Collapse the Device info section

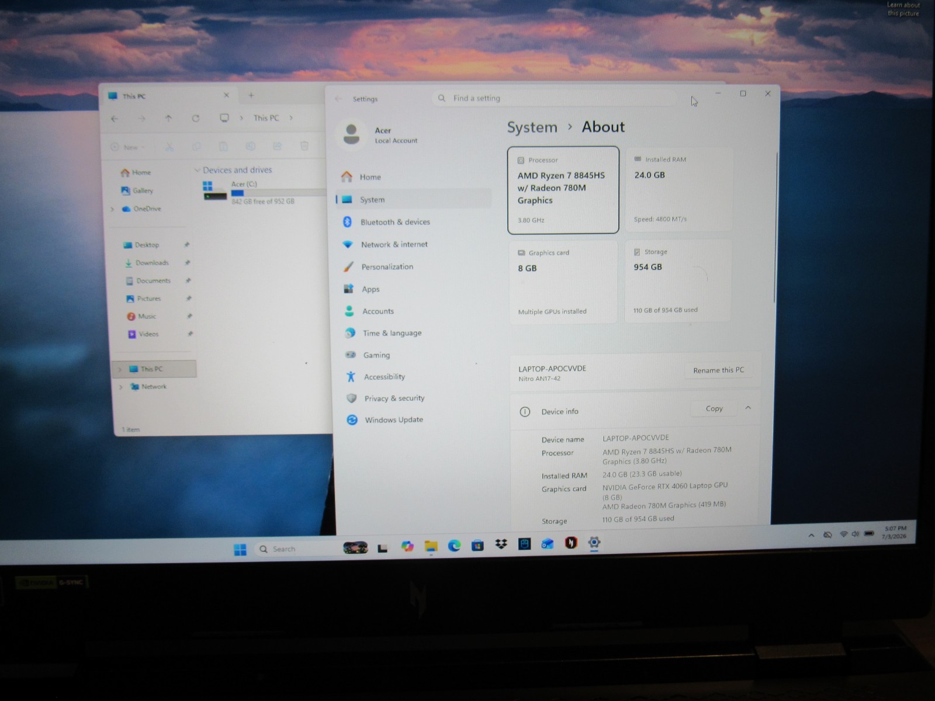tap(748, 408)
